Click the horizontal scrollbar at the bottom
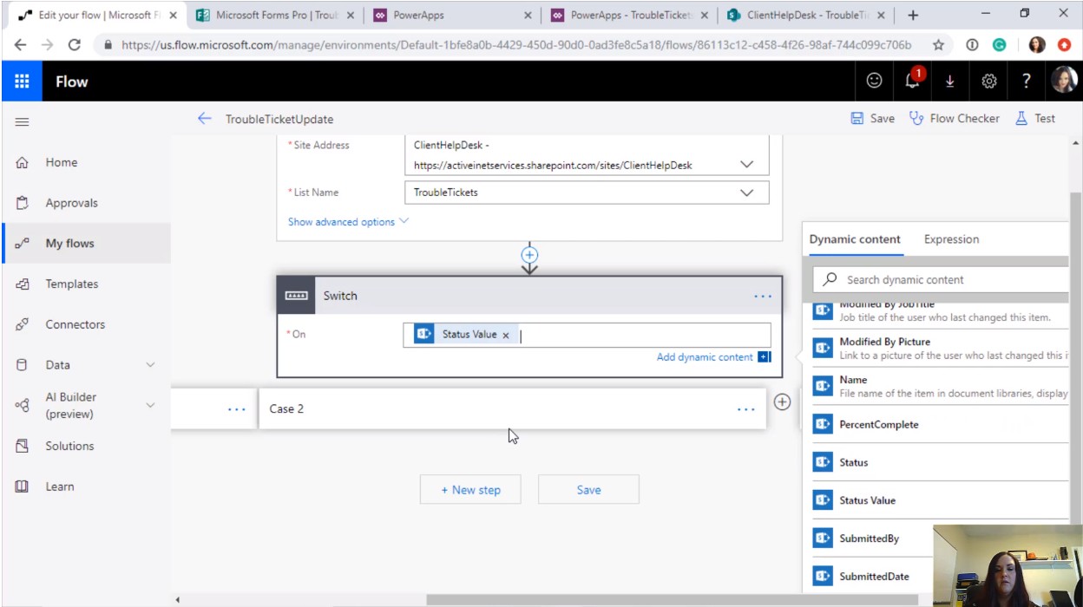 [x=672, y=599]
